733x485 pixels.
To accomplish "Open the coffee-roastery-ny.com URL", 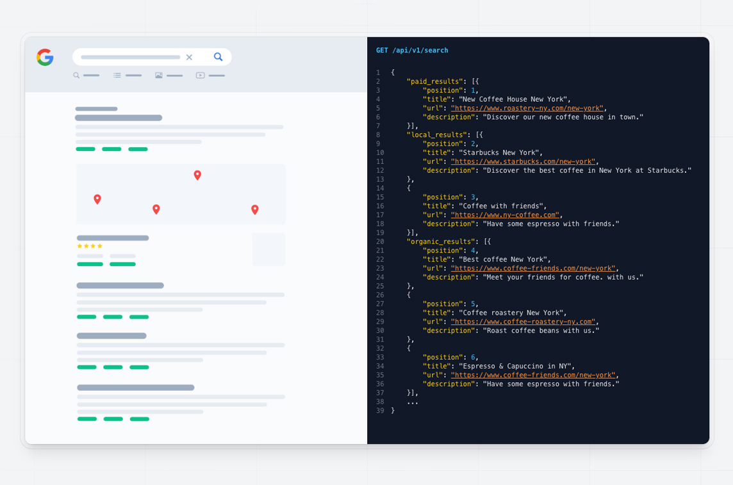I will click(523, 322).
